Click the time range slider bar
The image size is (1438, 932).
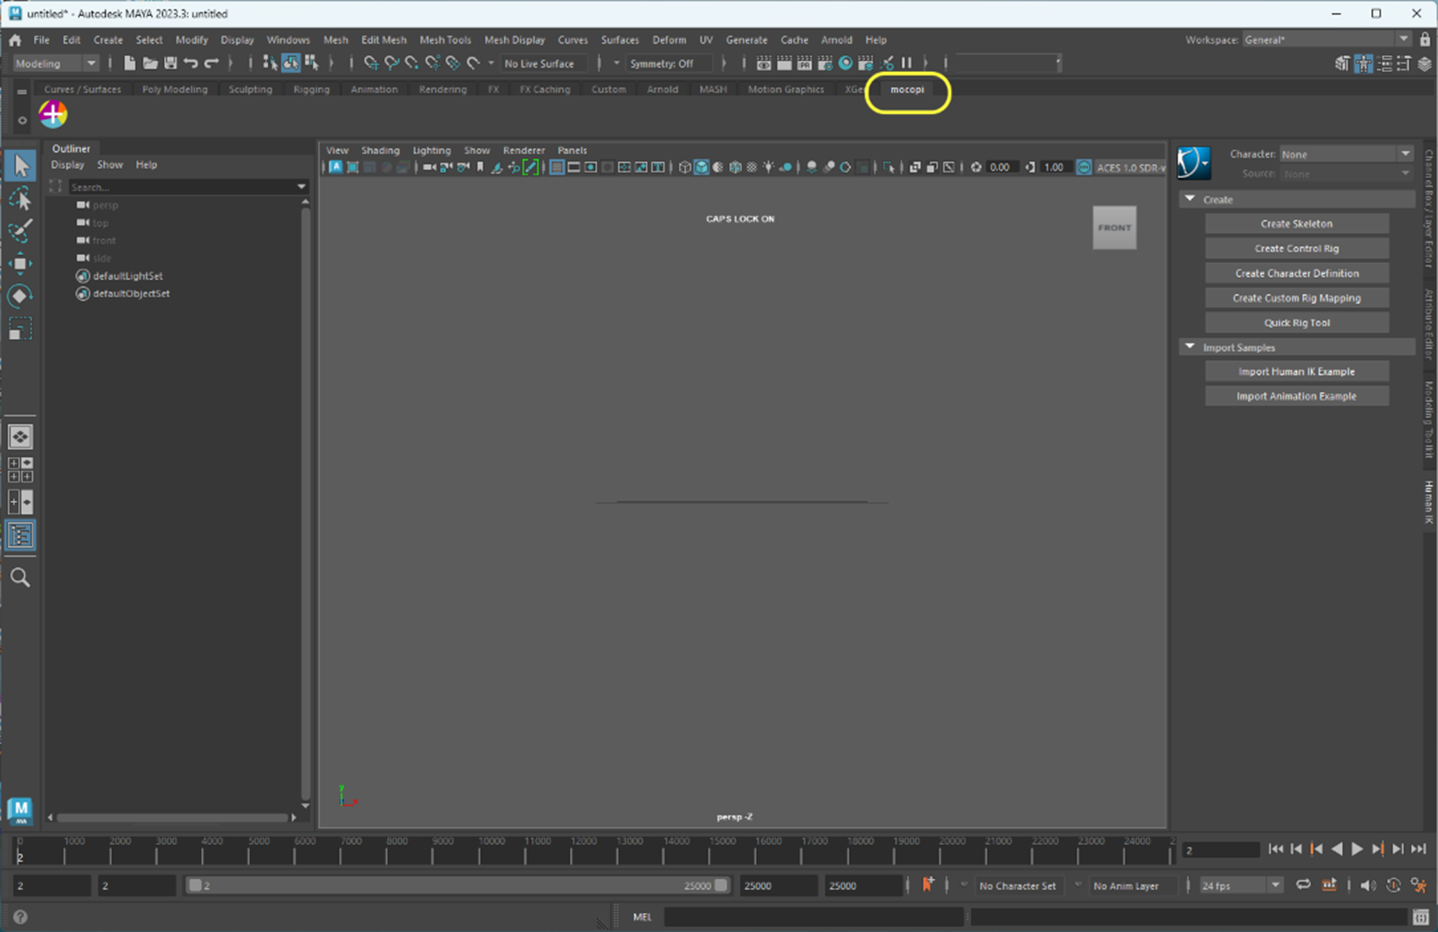[457, 885]
